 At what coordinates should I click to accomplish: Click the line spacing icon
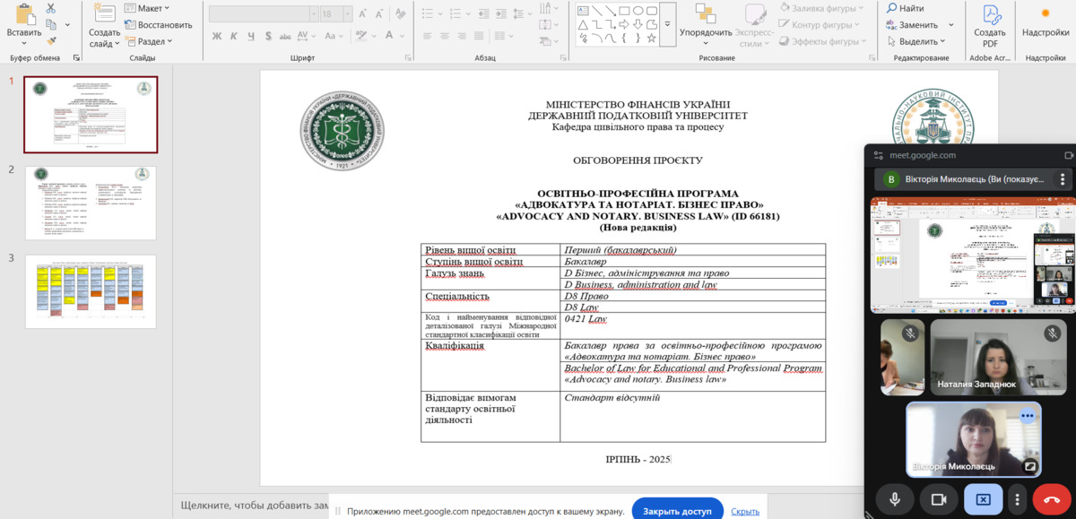[518, 13]
